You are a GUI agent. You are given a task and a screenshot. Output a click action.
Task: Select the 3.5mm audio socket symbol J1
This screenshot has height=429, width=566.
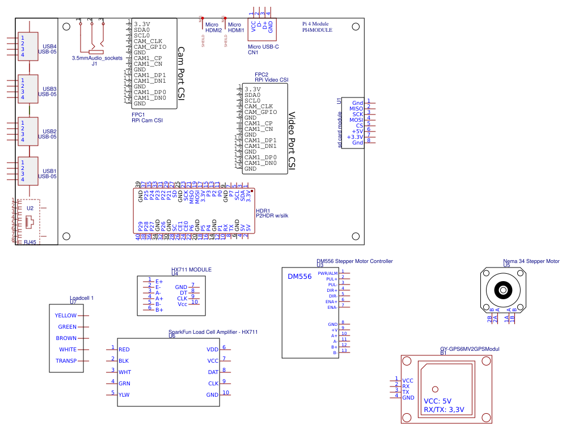click(92, 36)
